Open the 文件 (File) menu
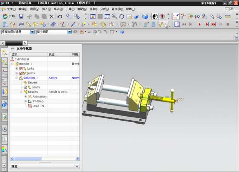The height and width of the screenshot is (172, 239). pos(11,9)
